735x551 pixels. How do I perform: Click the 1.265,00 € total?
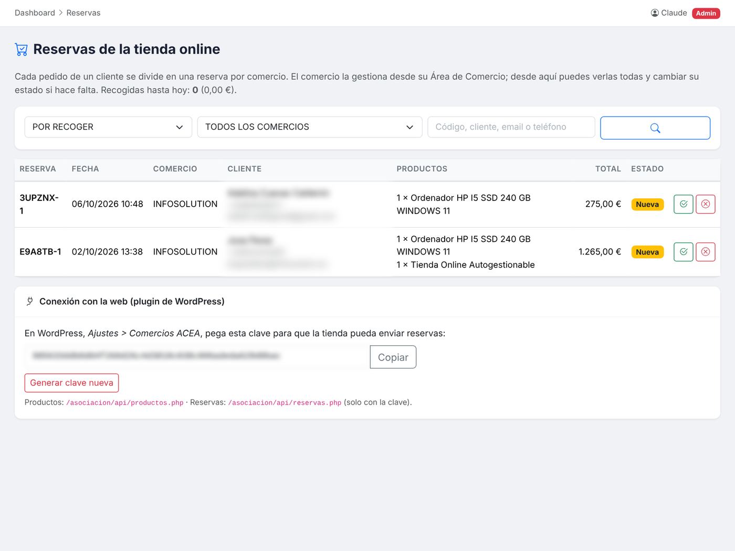coord(600,252)
